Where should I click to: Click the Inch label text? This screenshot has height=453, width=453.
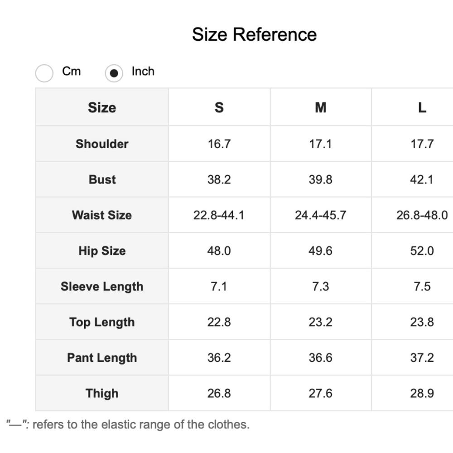(143, 72)
